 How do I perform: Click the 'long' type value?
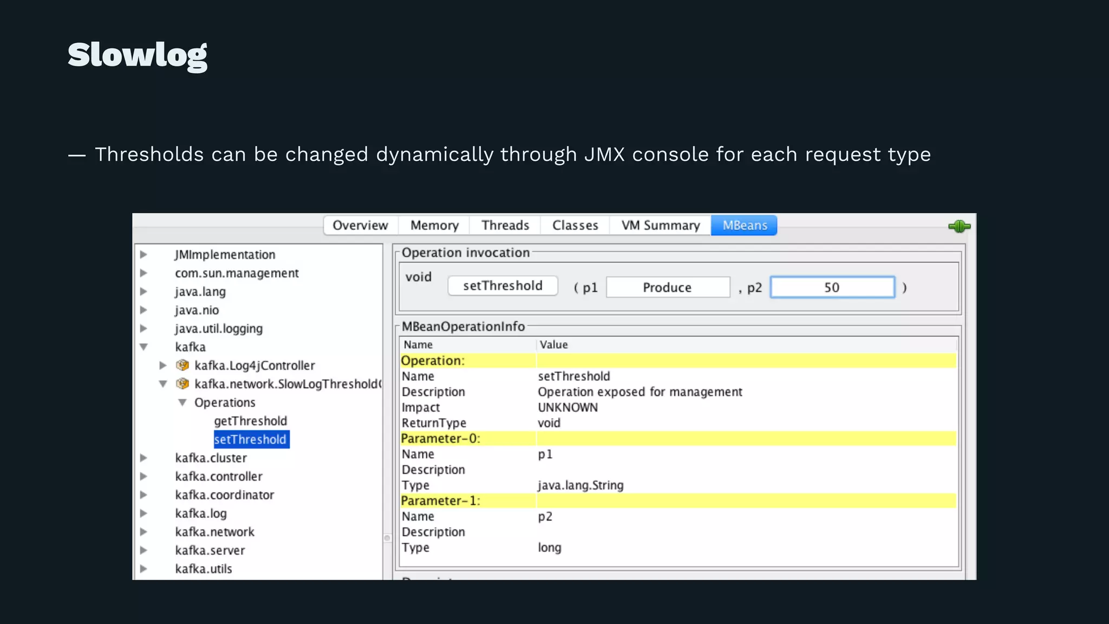550,548
